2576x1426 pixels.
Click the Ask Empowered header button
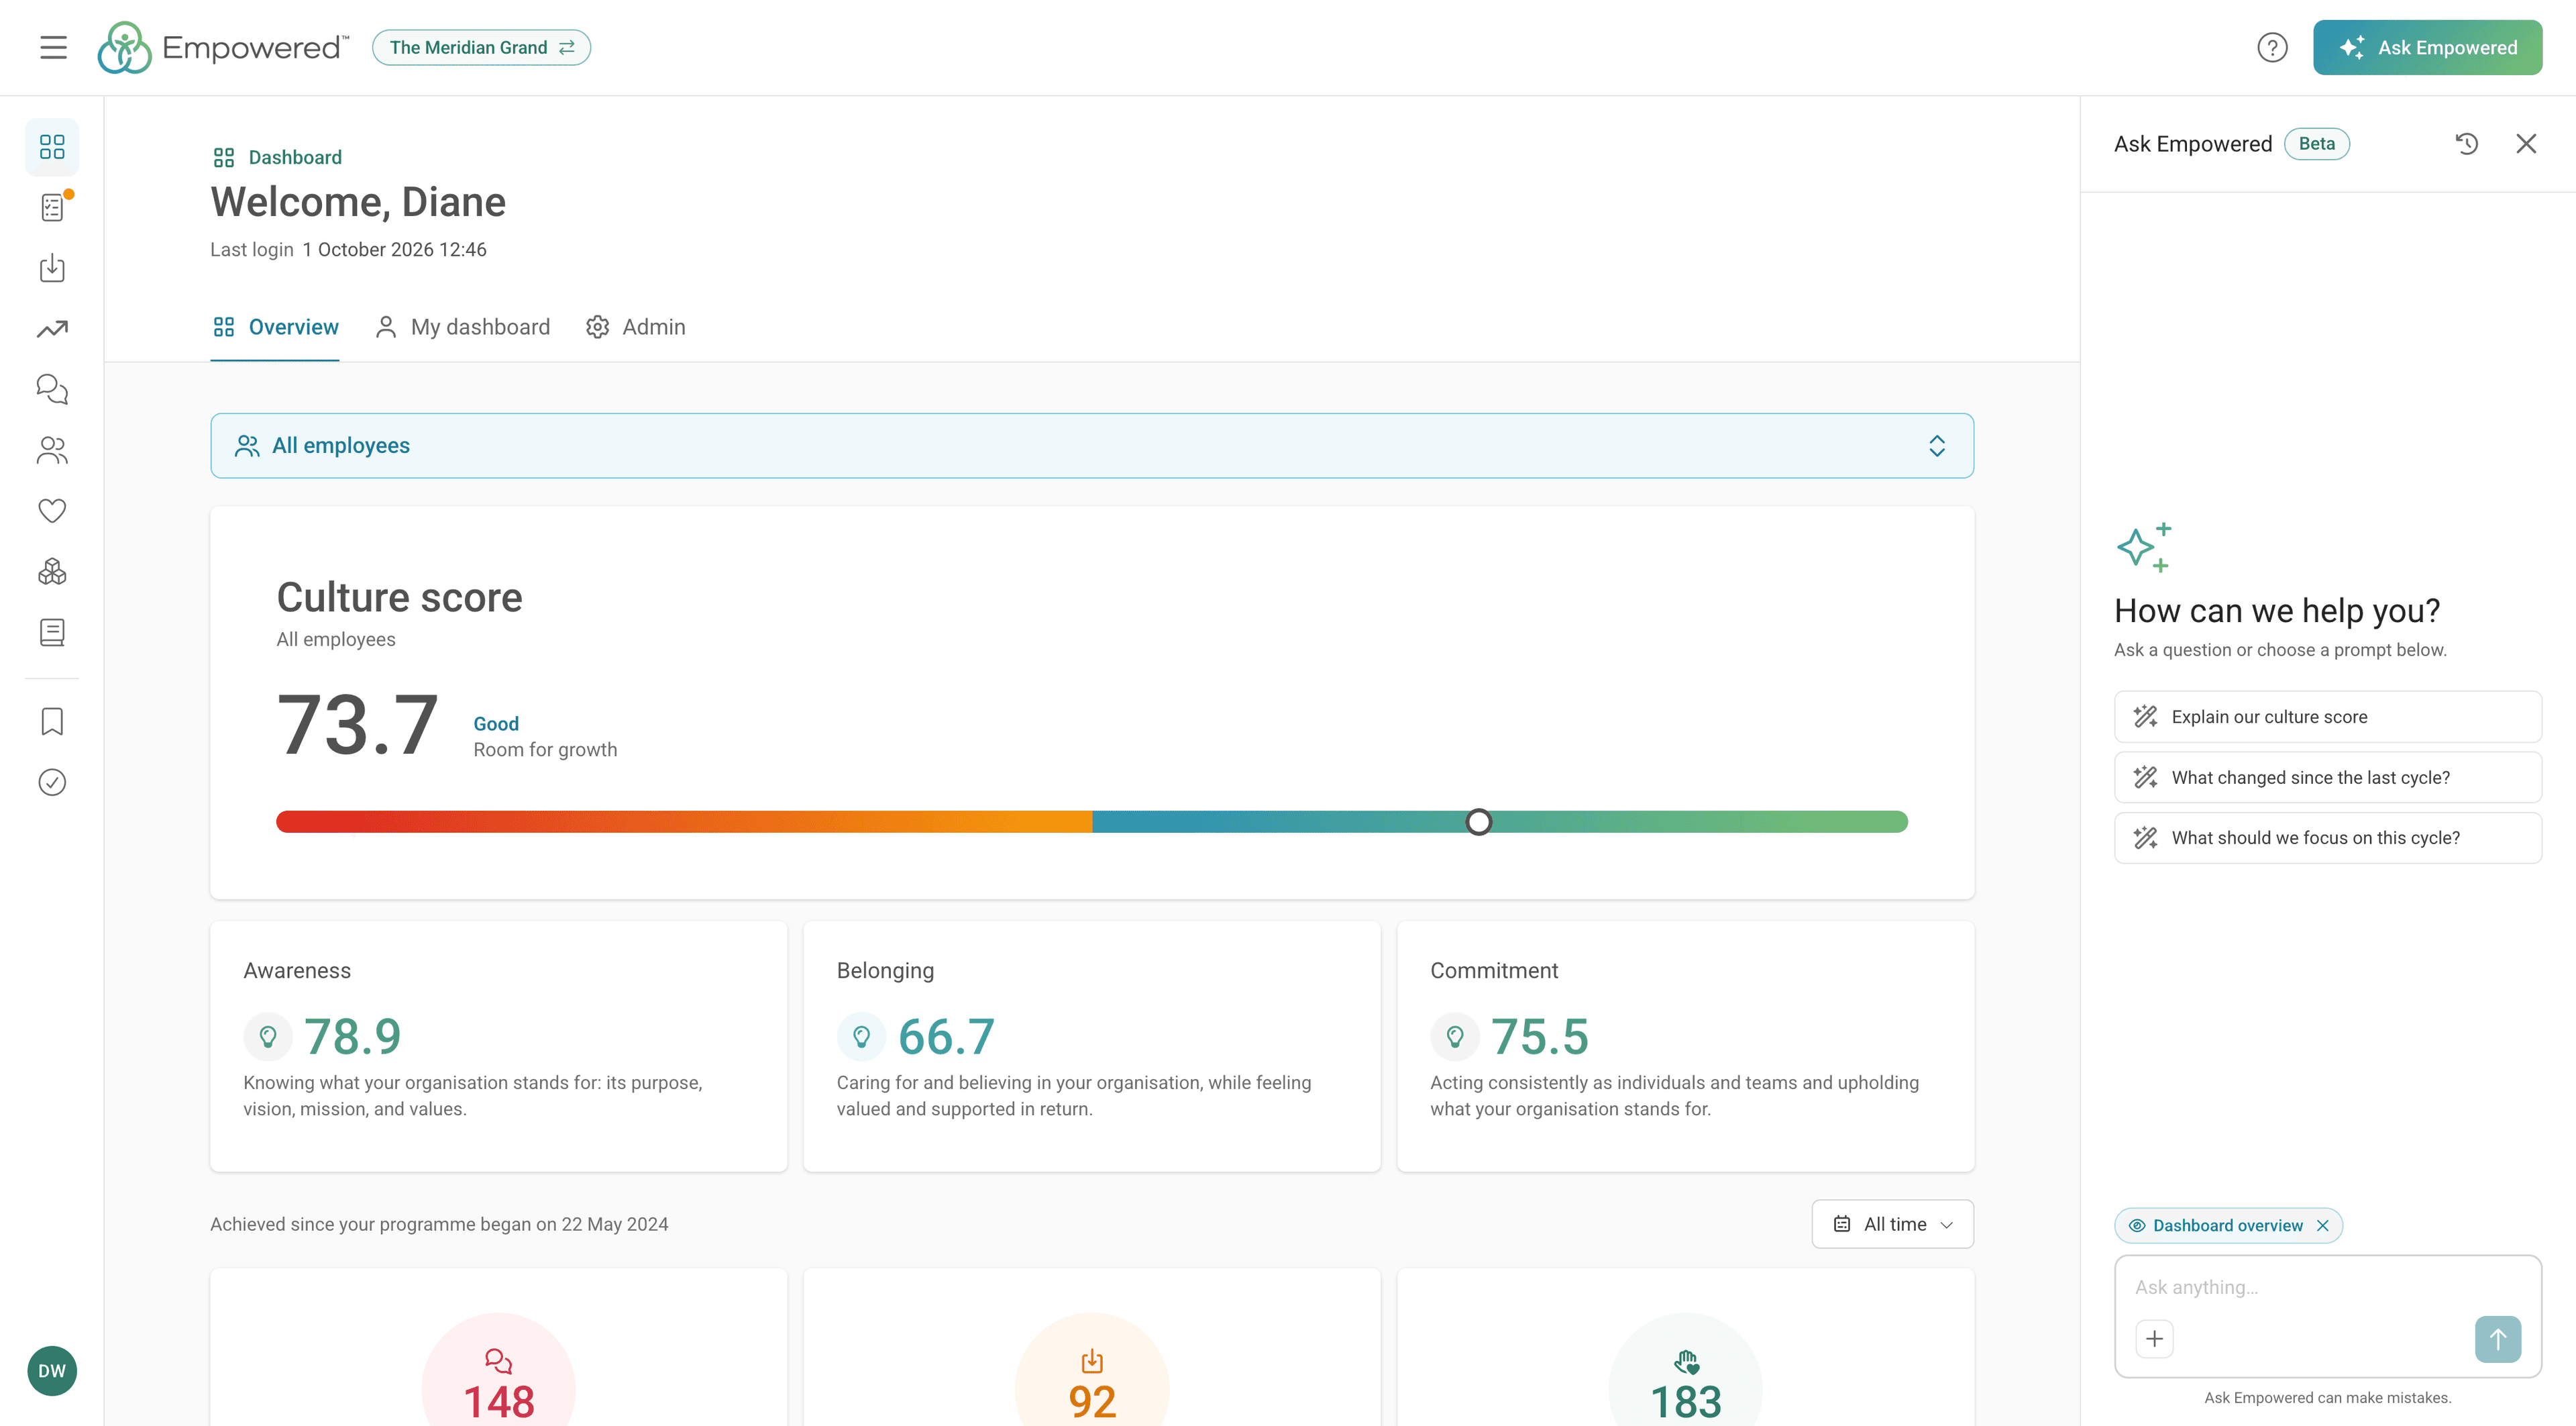[x=2427, y=47]
